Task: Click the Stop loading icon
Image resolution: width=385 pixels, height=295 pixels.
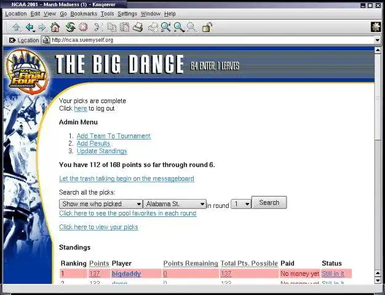Action: coord(83,27)
